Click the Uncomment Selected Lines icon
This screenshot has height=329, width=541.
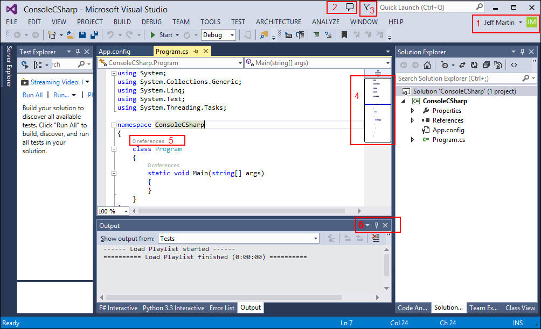328,35
